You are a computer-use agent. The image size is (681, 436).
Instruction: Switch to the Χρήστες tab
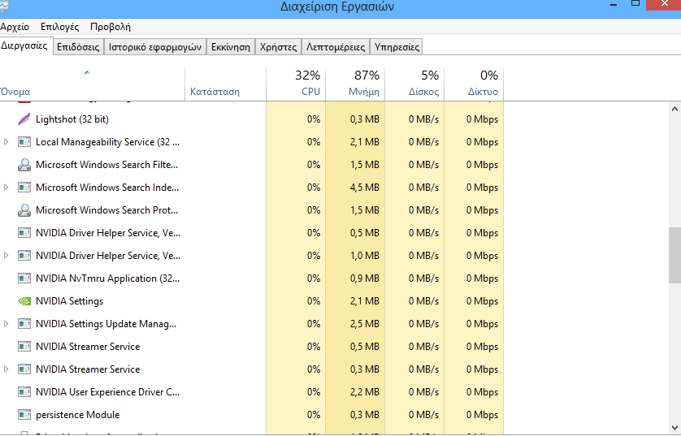[278, 47]
